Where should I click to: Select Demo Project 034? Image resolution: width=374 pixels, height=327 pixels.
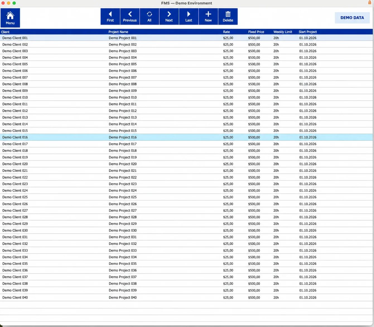pyautogui.click(x=123, y=257)
